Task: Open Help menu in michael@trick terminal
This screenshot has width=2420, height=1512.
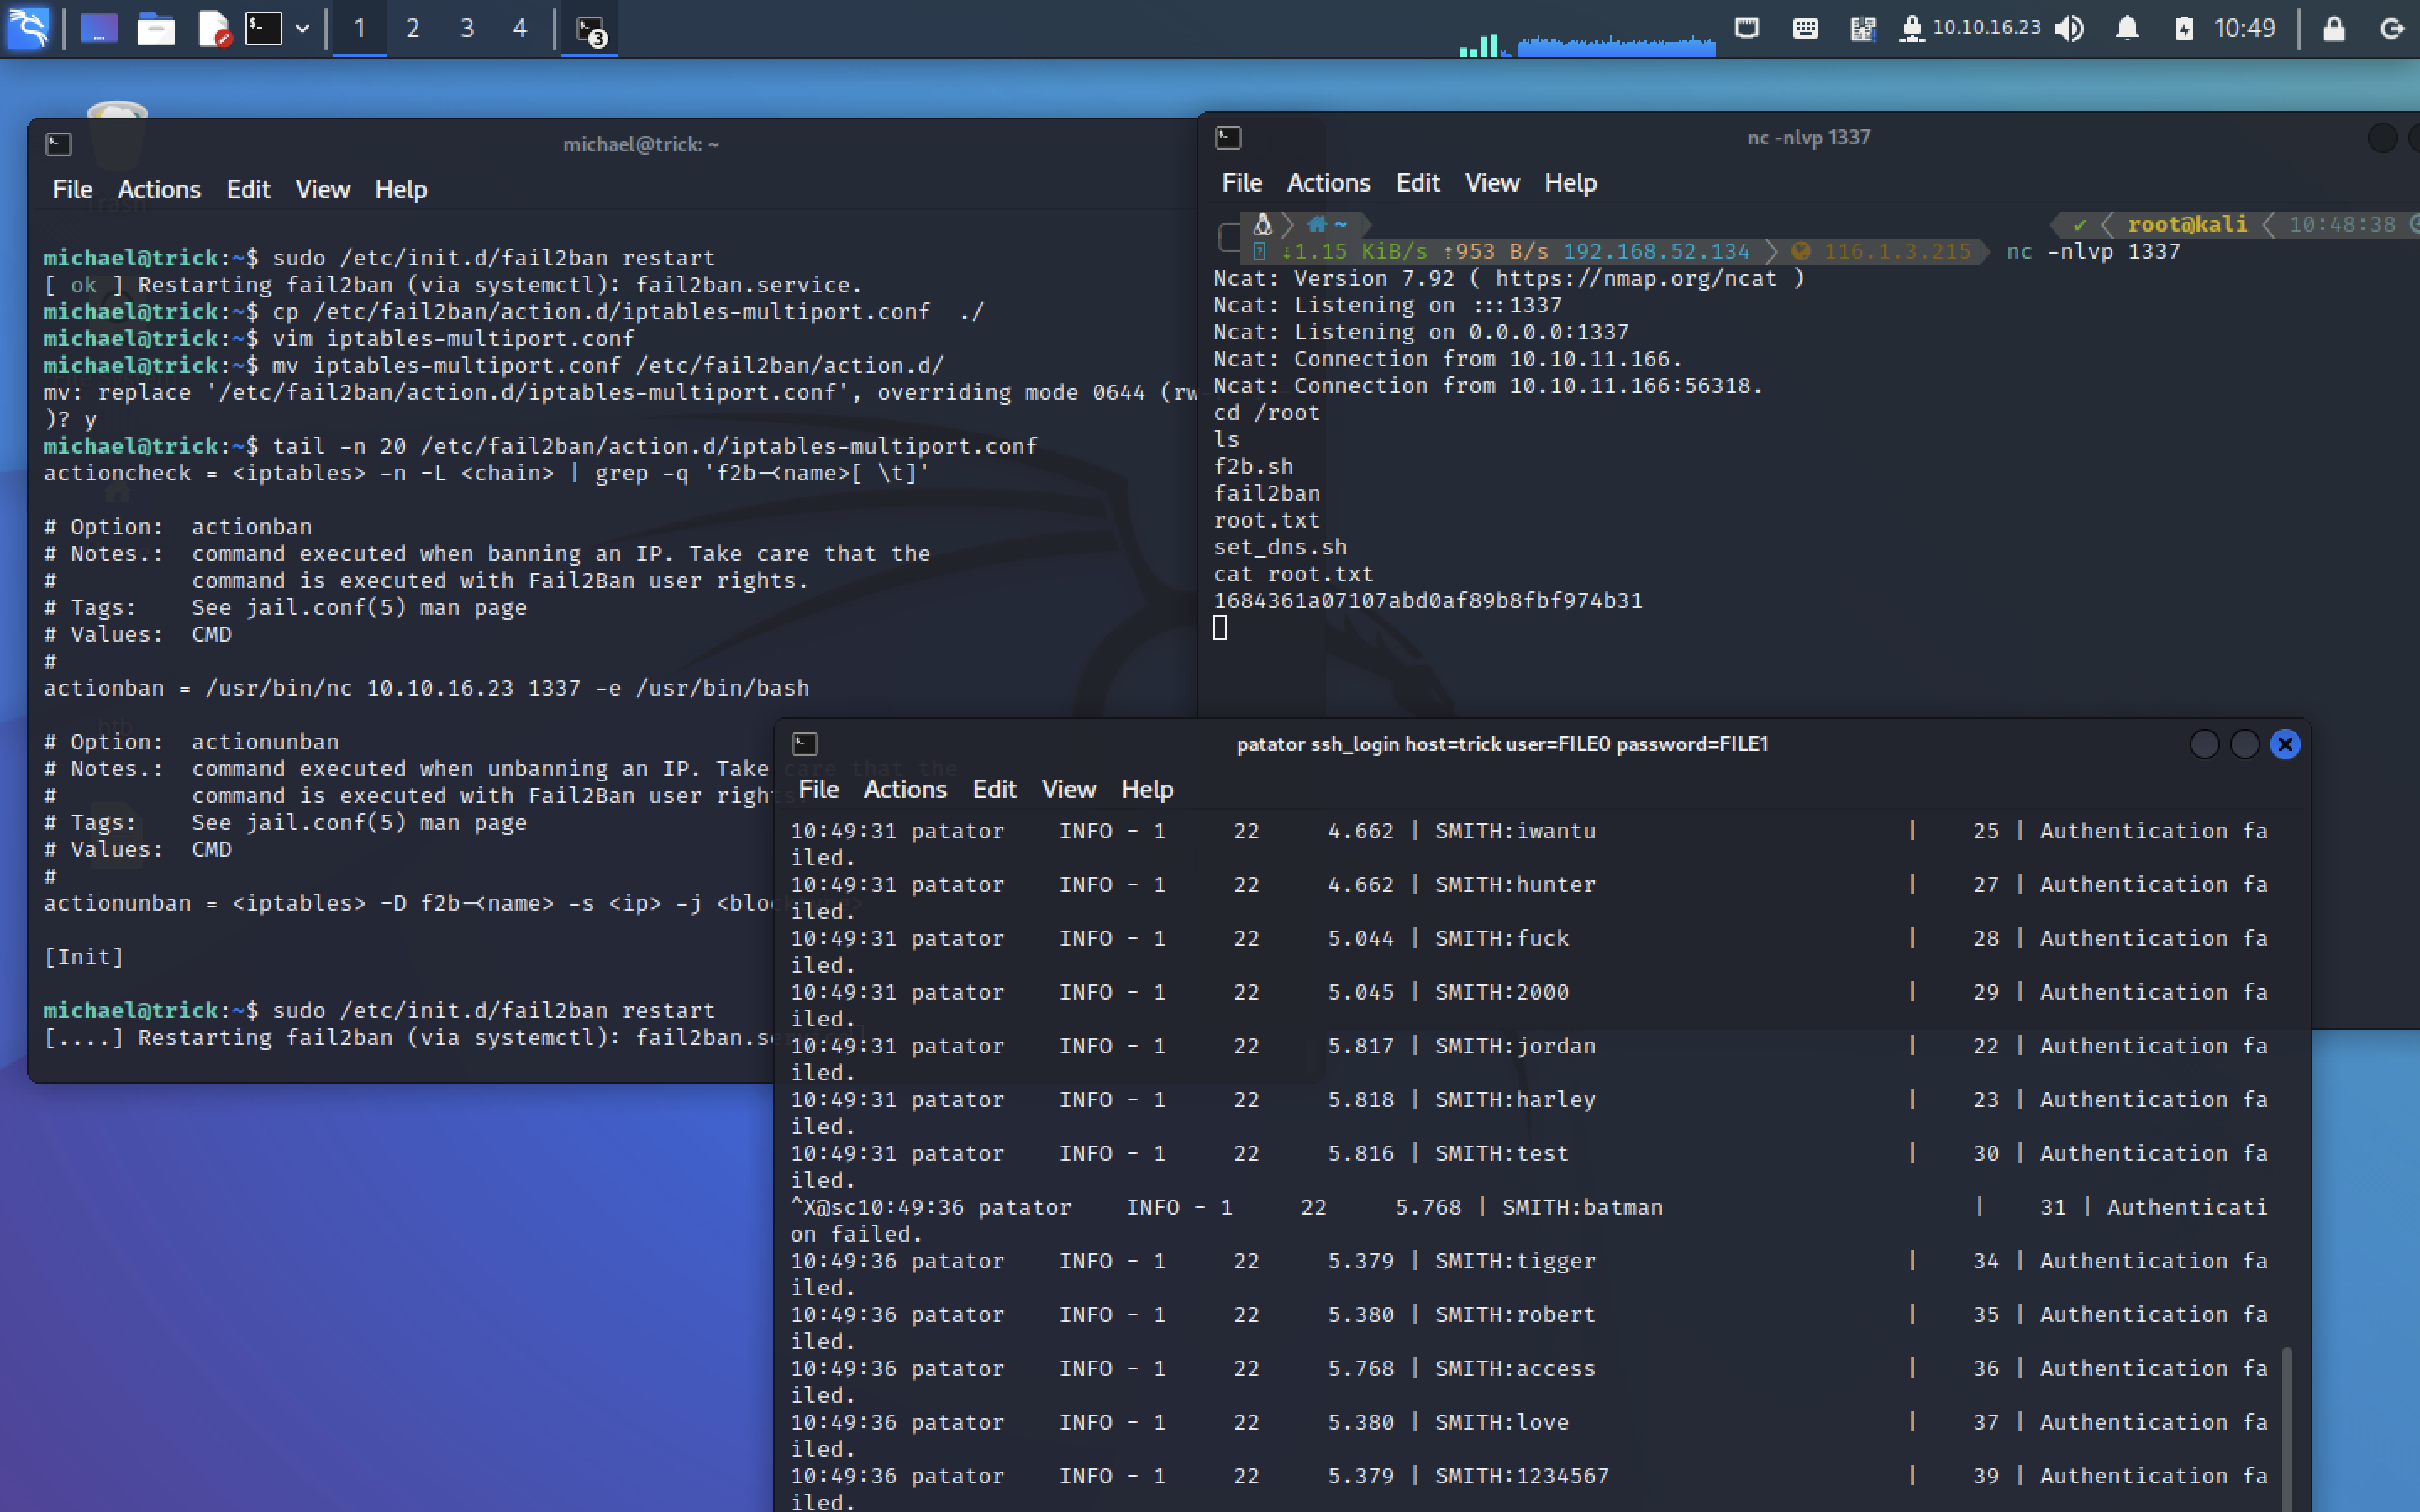Action: (401, 189)
